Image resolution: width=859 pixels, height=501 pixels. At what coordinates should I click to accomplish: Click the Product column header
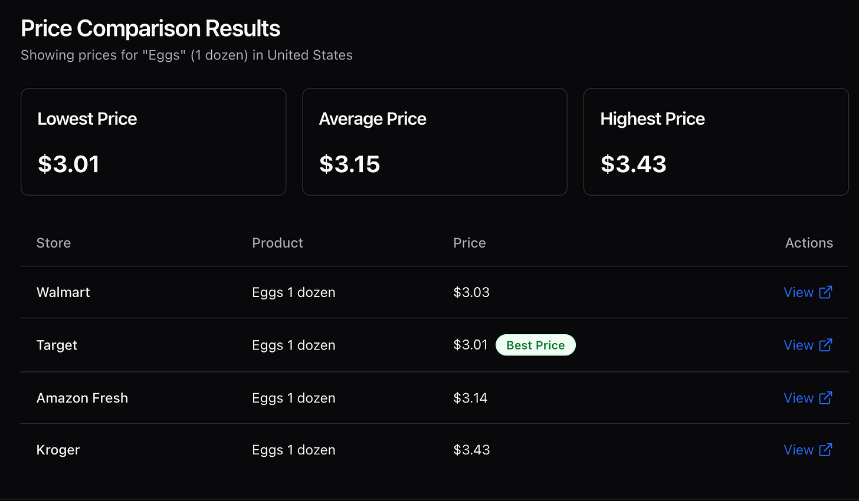click(x=277, y=243)
